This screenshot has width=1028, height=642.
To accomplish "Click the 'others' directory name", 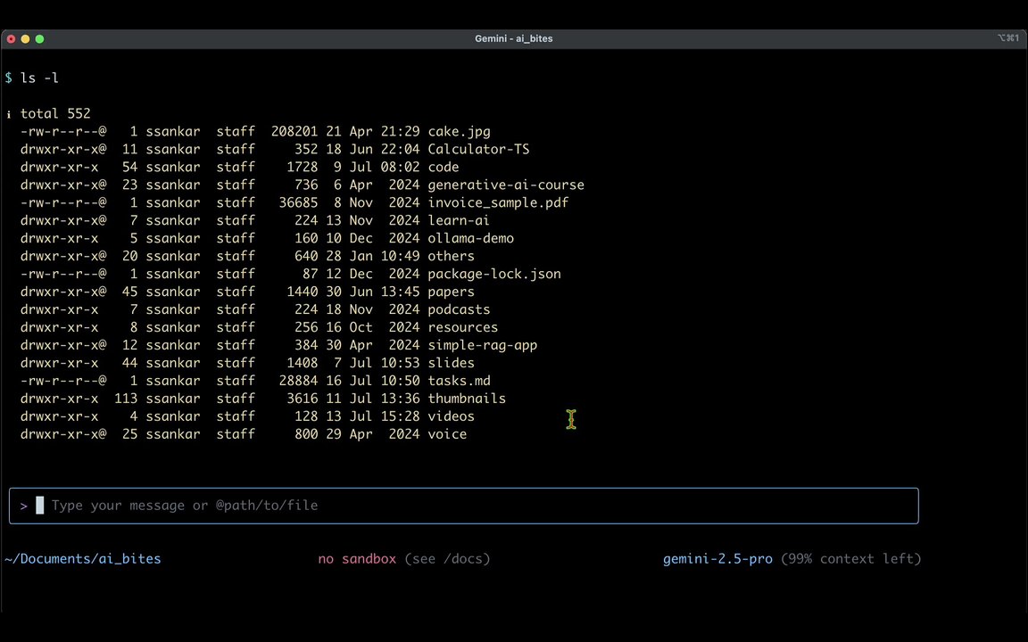I will tap(451, 256).
